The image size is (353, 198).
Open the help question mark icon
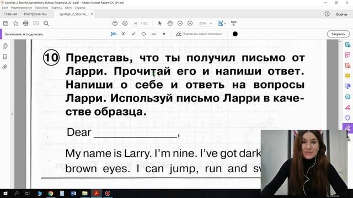[327, 14]
